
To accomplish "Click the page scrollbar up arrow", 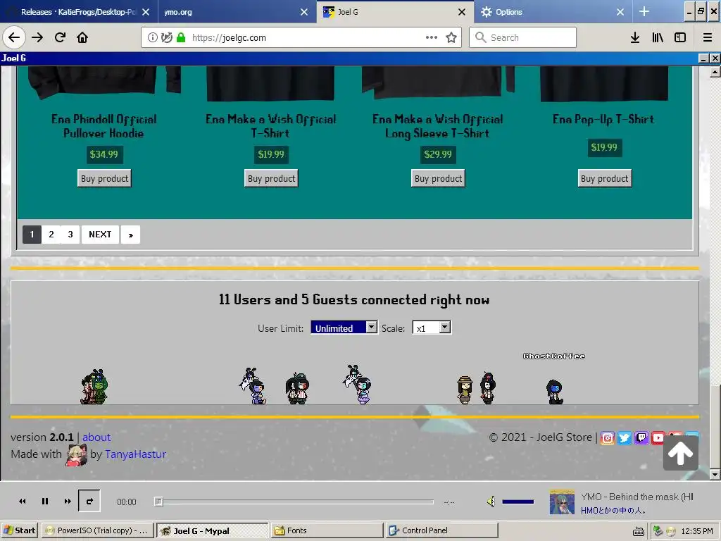I will (x=715, y=72).
